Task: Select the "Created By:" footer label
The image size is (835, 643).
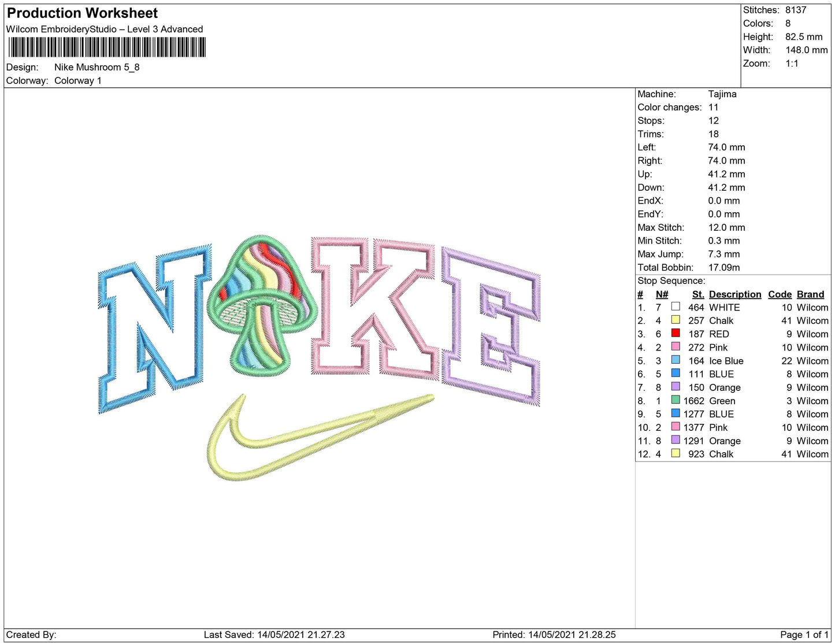Action: click(x=31, y=634)
